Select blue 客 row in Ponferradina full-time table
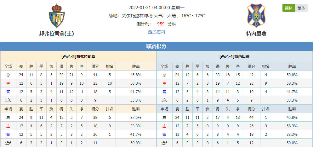The height and width of the screenshot is (148, 313). [78, 92]
